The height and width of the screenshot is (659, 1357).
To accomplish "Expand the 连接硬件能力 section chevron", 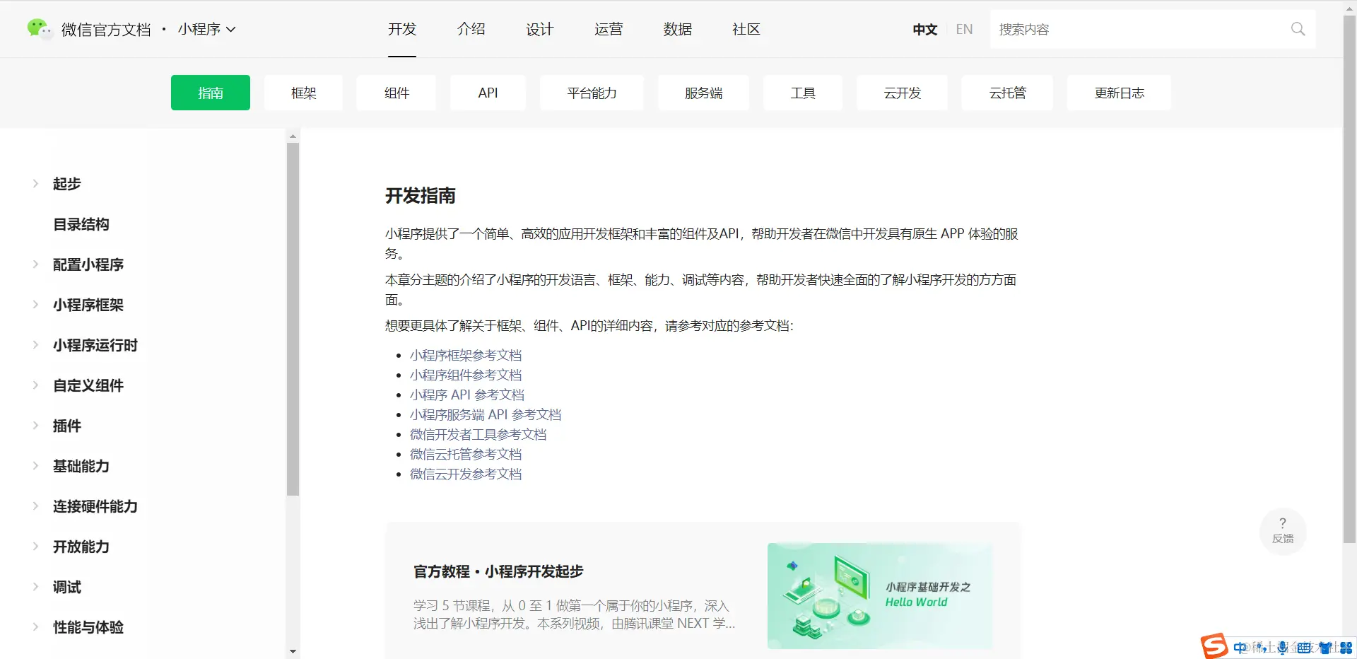I will tap(35, 506).
